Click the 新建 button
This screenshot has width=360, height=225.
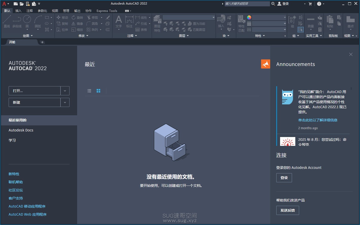click(x=35, y=102)
